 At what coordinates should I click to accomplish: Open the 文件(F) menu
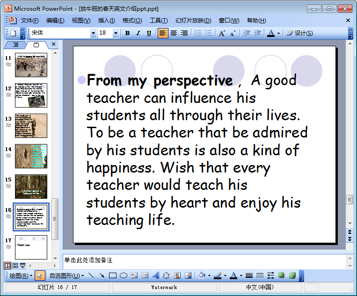coord(30,21)
